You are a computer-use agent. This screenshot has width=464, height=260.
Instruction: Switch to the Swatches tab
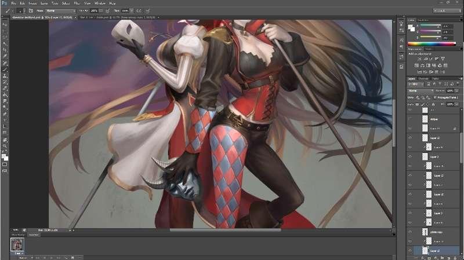pos(423,20)
